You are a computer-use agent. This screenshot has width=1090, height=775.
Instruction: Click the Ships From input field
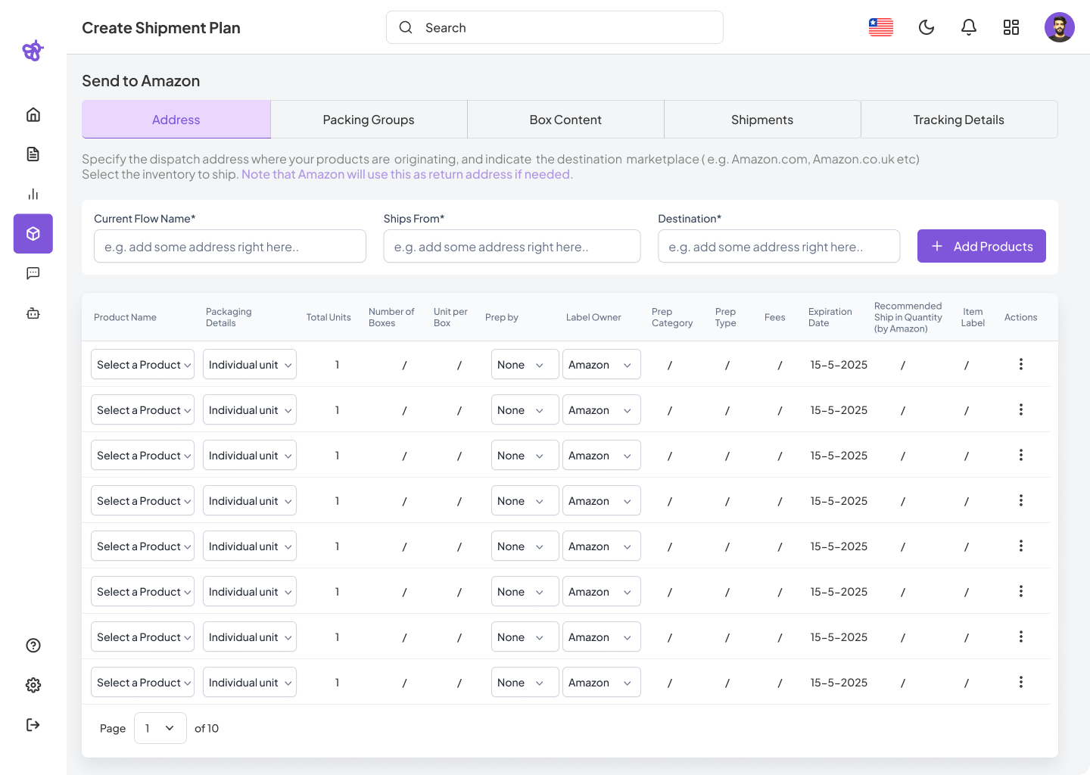tap(512, 247)
